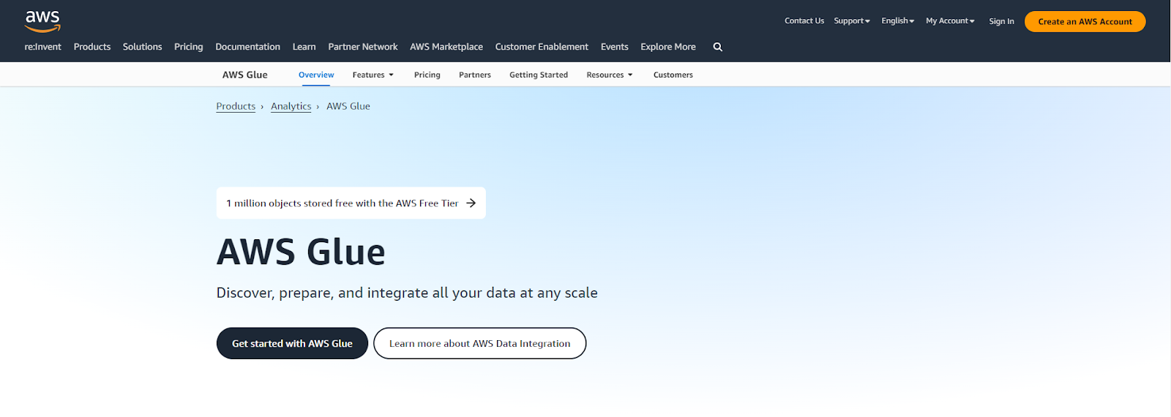Viewport: 1171px width, 417px height.
Task: Open the search magnifier icon
Action: click(x=718, y=47)
